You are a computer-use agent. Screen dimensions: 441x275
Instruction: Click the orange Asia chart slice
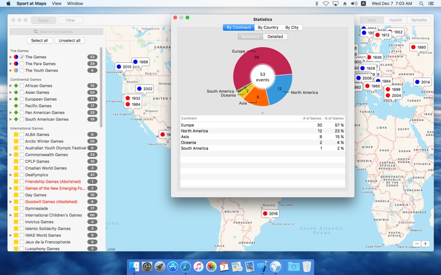pyautogui.click(x=257, y=98)
